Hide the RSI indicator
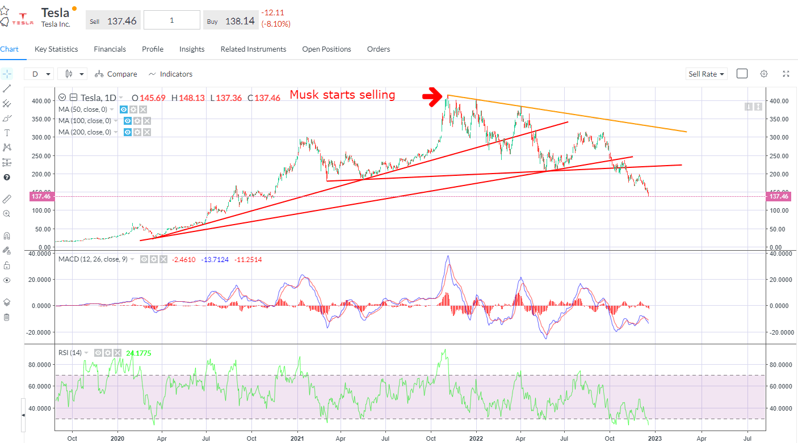This screenshot has width=798, height=443. click(x=98, y=353)
